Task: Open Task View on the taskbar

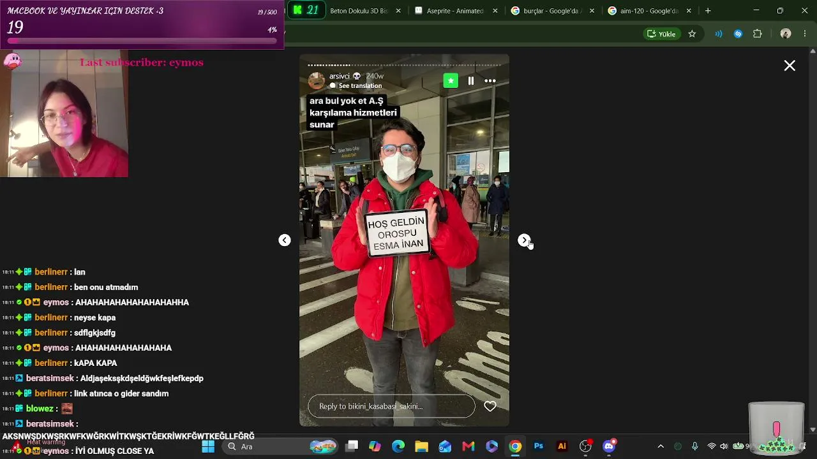Action: click(352, 446)
